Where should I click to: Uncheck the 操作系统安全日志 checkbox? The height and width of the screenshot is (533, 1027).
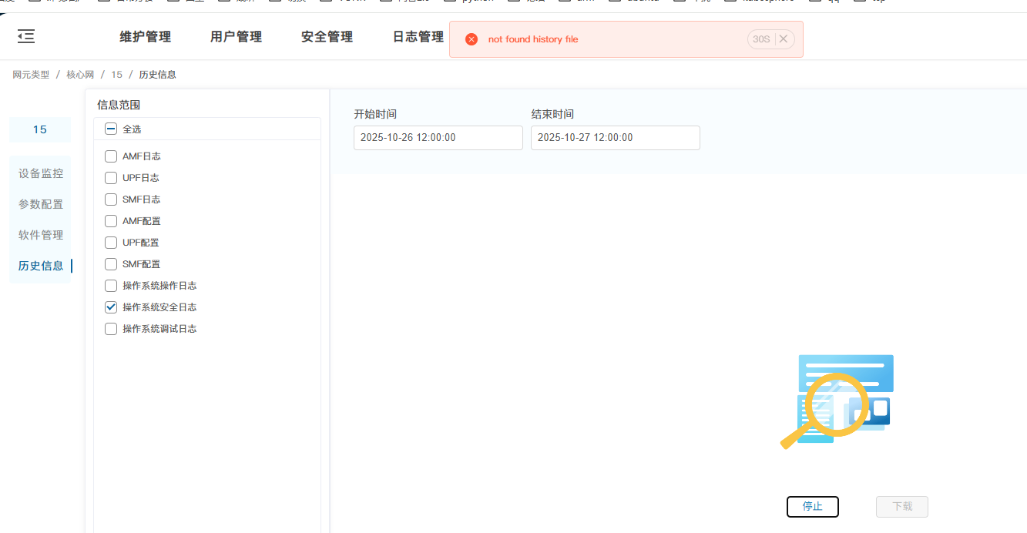coord(111,307)
